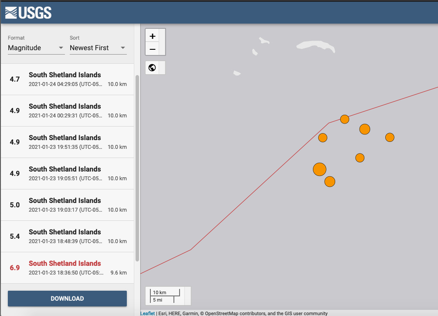
Task: Click the earthquake list scrollbar
Action: click(137, 168)
